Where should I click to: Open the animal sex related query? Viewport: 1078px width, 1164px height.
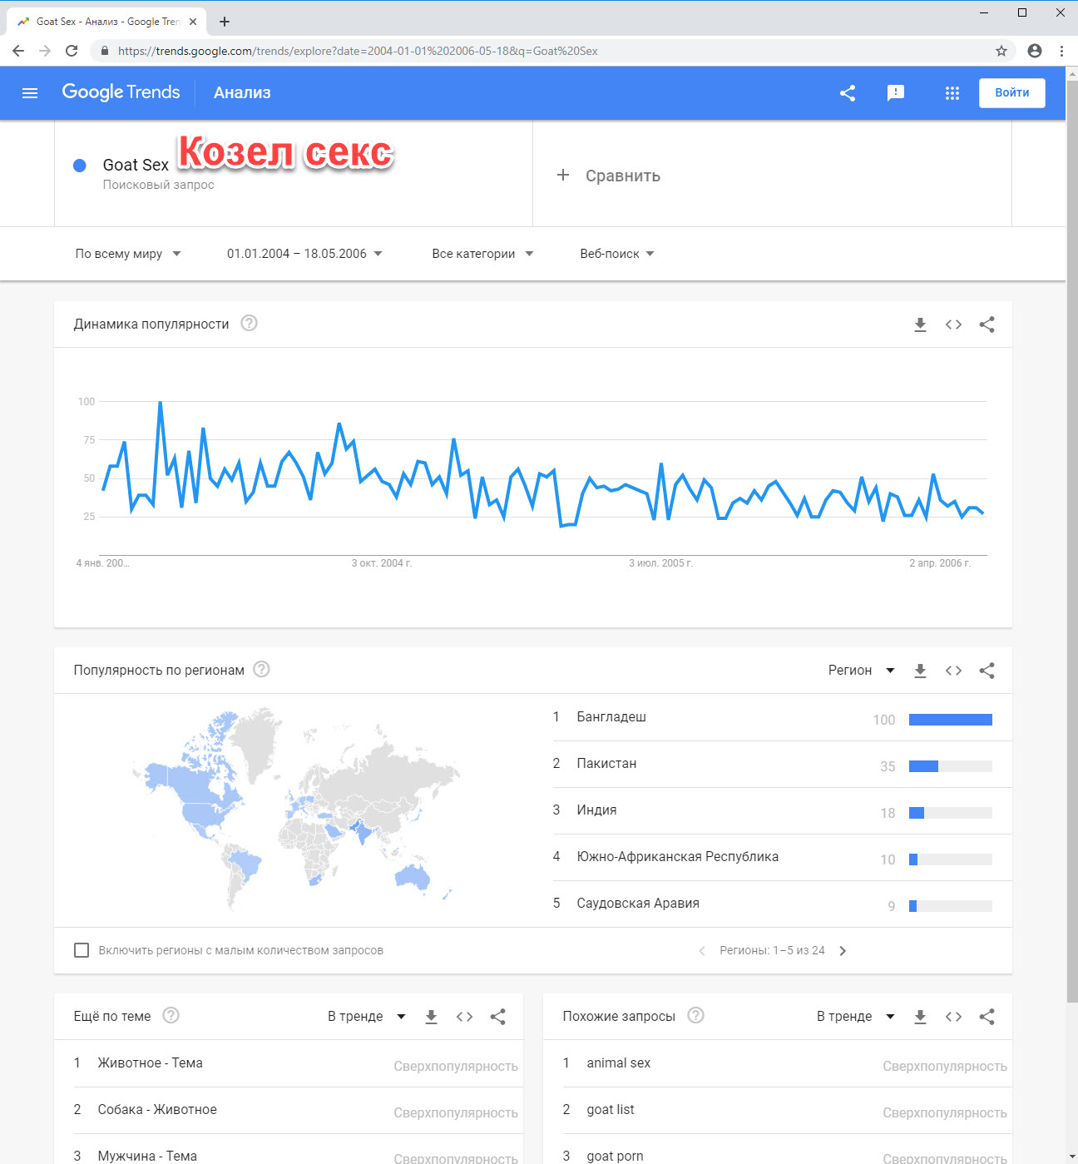(x=618, y=1062)
